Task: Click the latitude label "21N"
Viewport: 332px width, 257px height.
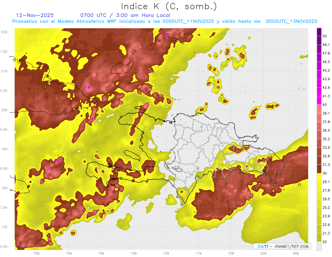Action: [4, 71]
